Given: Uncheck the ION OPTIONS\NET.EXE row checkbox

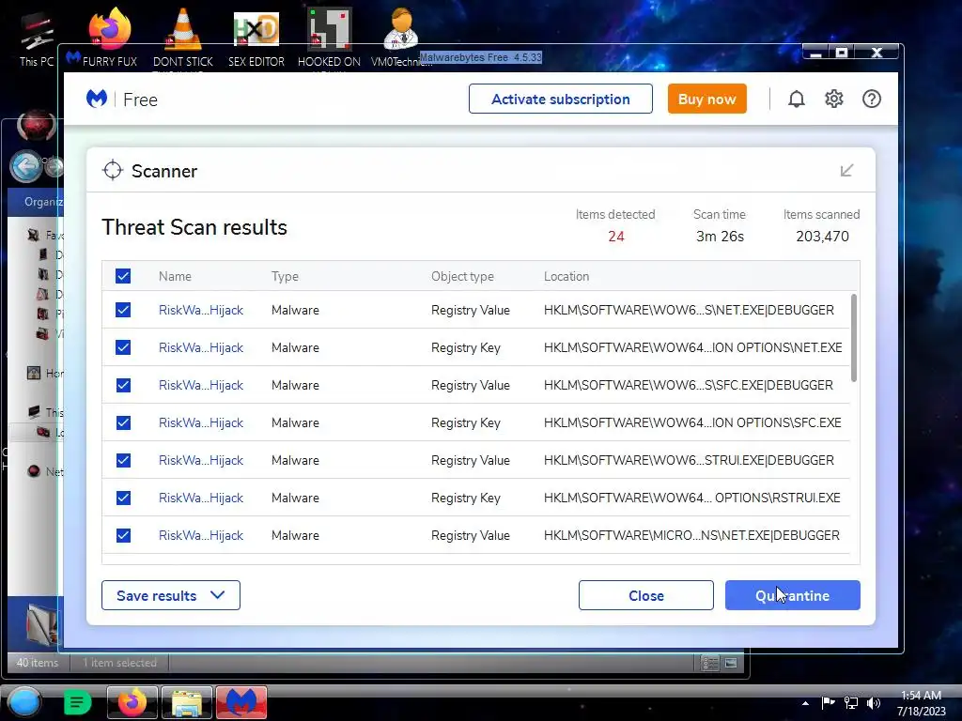Looking at the screenshot, I should tap(123, 347).
